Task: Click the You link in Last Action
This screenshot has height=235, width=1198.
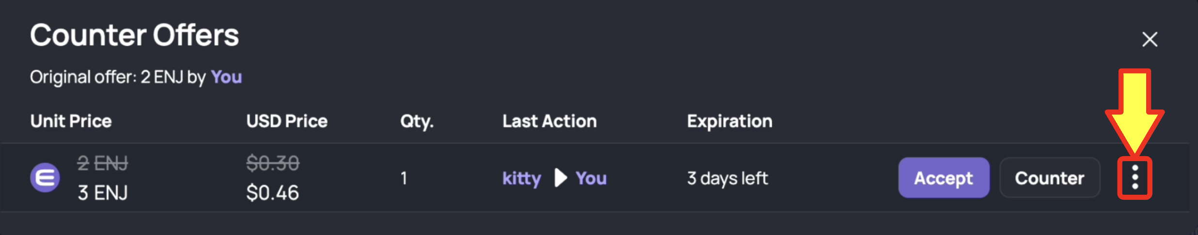Action: pos(591,178)
